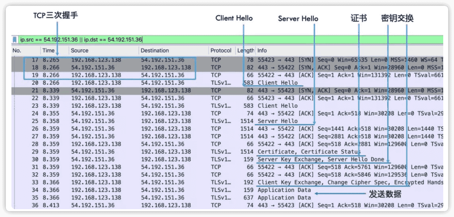Viewport: 454px width, 217px height.
Task: Select packet 30, the Server Key Exchange
Action: (227, 159)
